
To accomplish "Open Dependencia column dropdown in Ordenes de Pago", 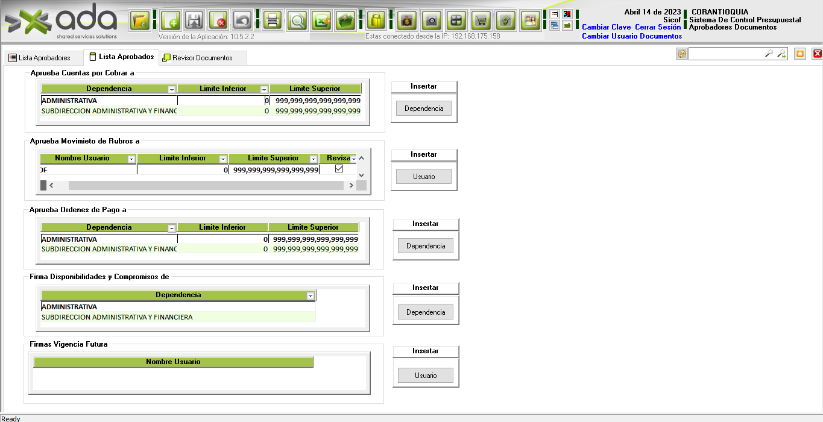I will 172,228.
